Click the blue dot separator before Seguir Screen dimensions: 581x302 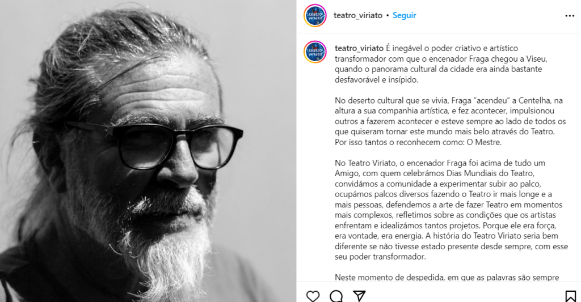click(x=388, y=15)
